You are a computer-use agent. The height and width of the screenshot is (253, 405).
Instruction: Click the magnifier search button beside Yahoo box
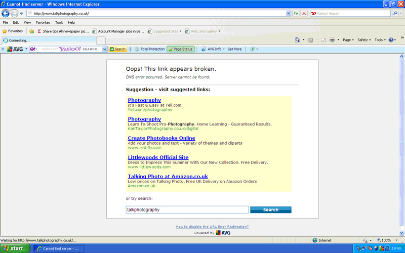pyautogui.click(x=395, y=14)
